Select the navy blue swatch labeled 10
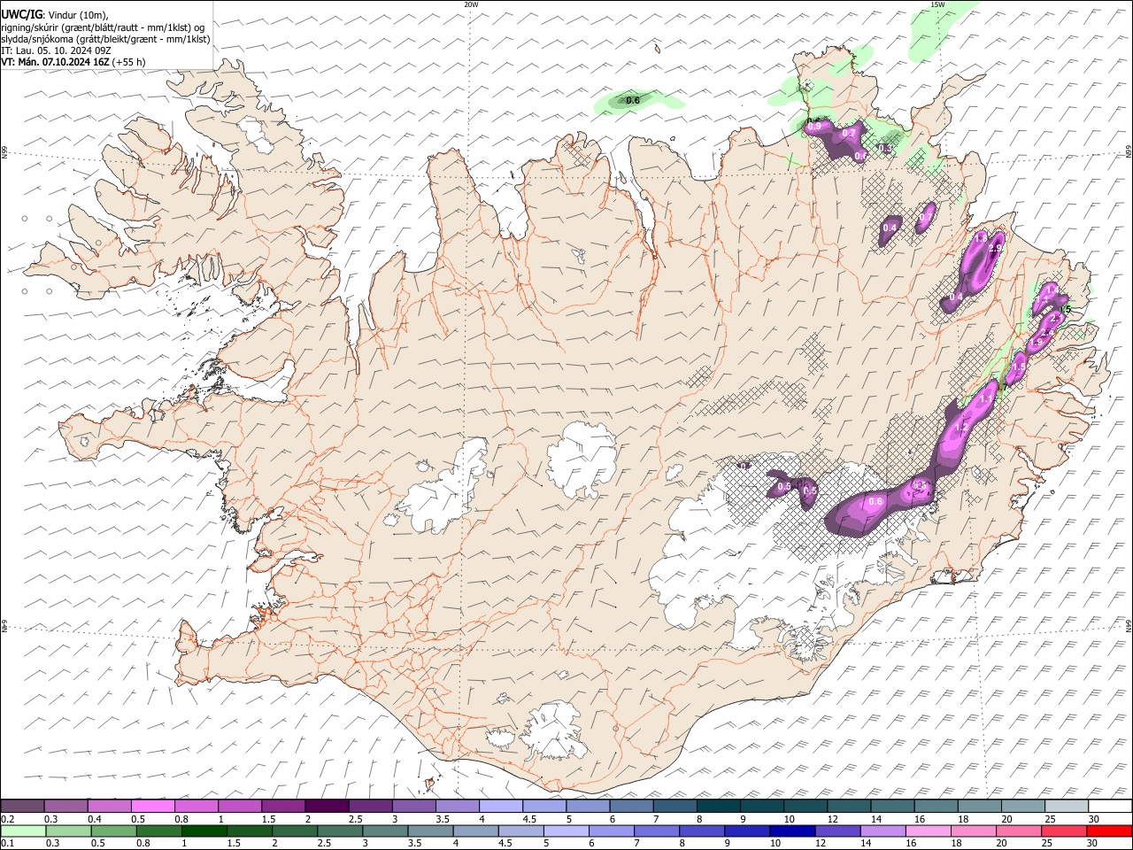 point(792,831)
